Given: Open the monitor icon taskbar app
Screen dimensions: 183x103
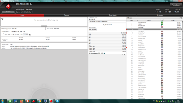Looking at the screenshot, I should click(x=45, y=101).
